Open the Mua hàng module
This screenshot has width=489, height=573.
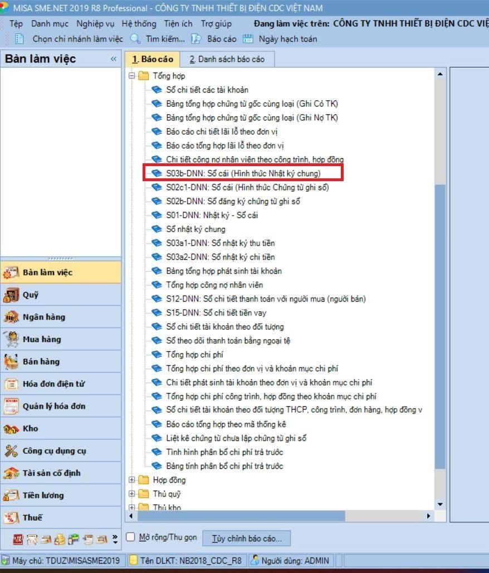[61, 339]
